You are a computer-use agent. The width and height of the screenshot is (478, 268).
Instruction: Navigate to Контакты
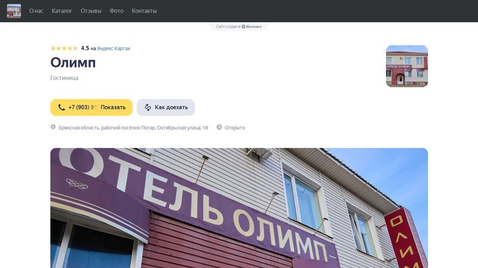pos(144,11)
